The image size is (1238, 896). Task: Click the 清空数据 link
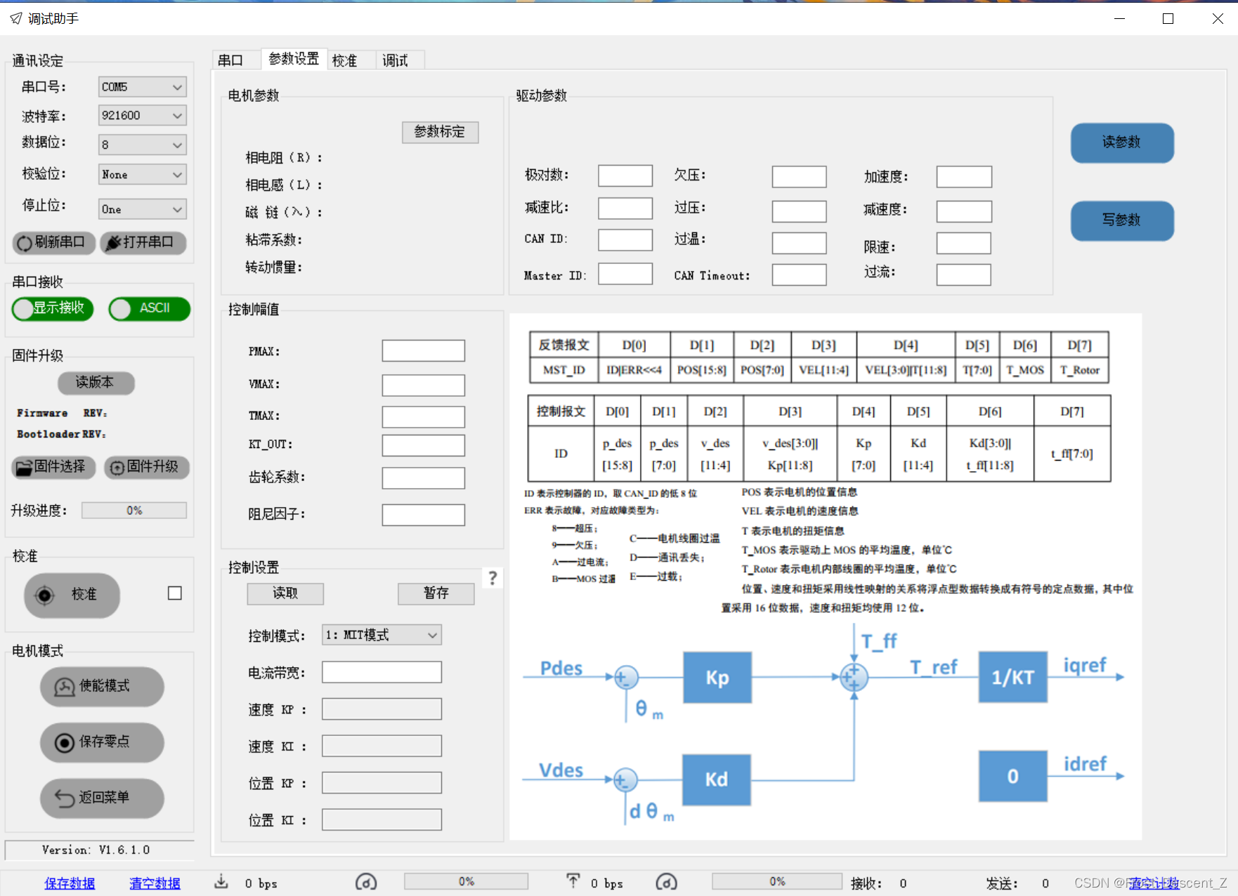155,883
